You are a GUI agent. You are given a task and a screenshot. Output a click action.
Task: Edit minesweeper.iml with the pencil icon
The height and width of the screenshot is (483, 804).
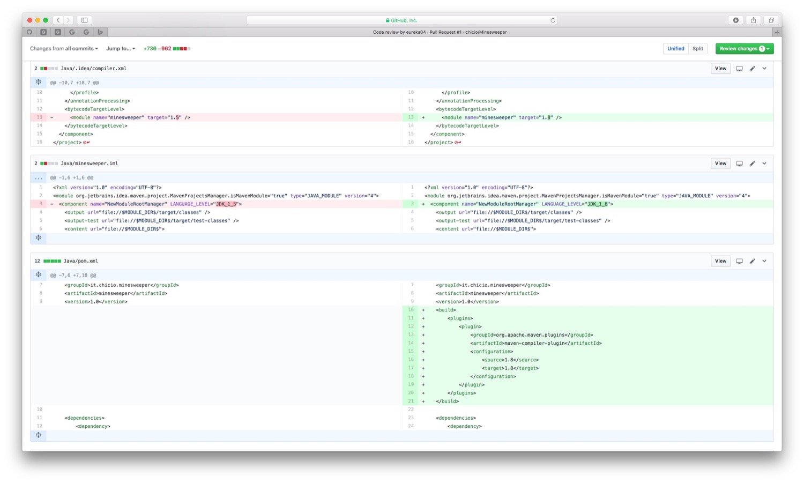pos(752,164)
